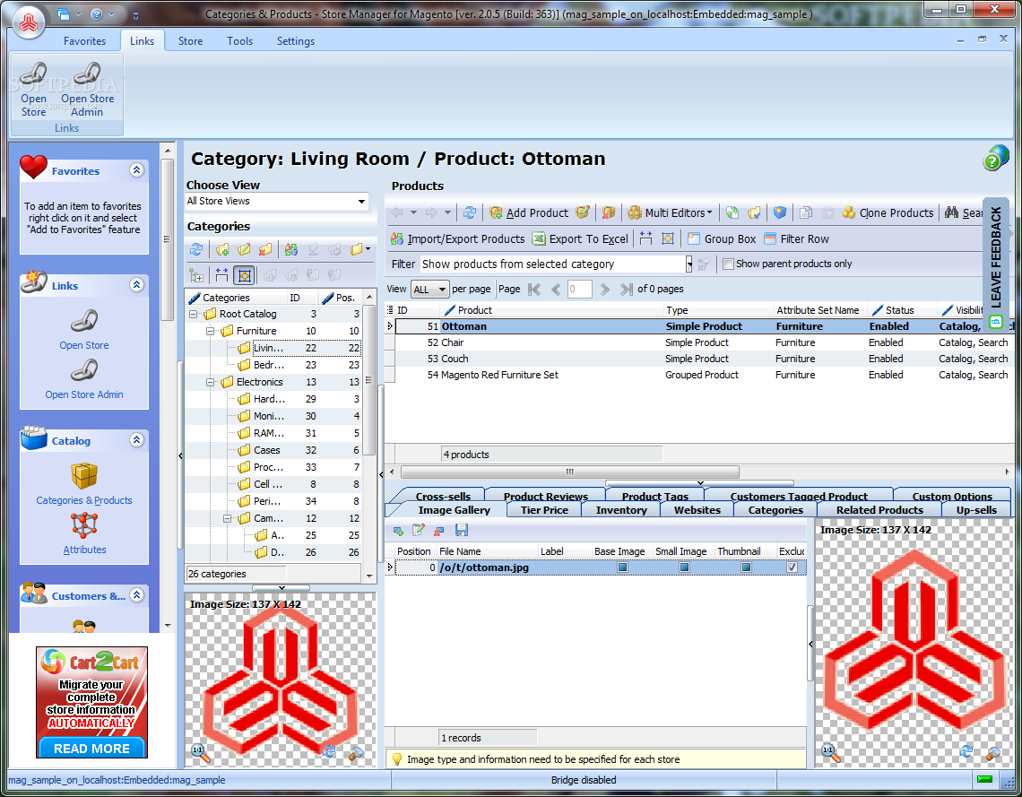
Task: Toggle the fit-width button in categories toolbar
Action: pos(221,275)
